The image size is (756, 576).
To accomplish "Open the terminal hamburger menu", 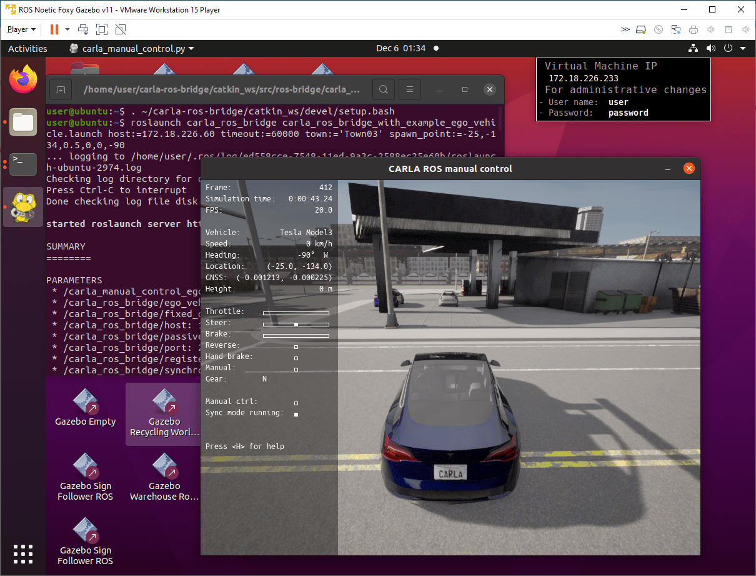I will [409, 89].
